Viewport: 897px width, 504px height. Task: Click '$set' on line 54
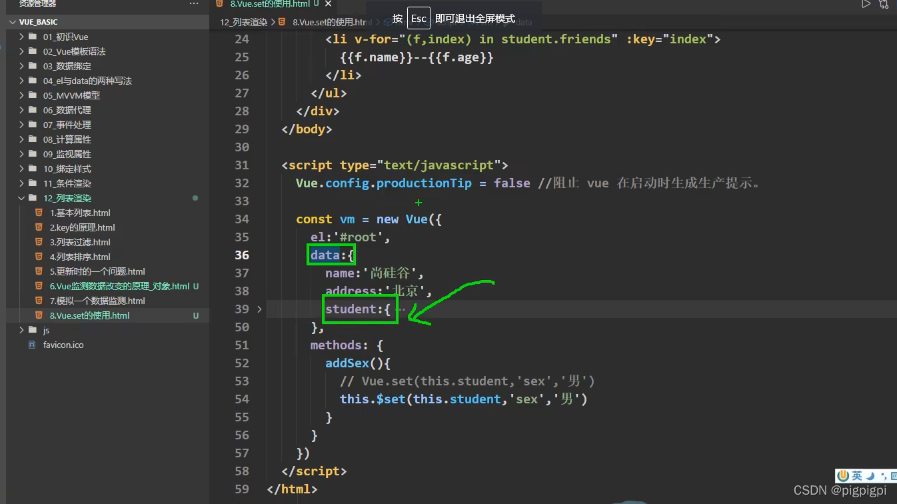point(391,399)
